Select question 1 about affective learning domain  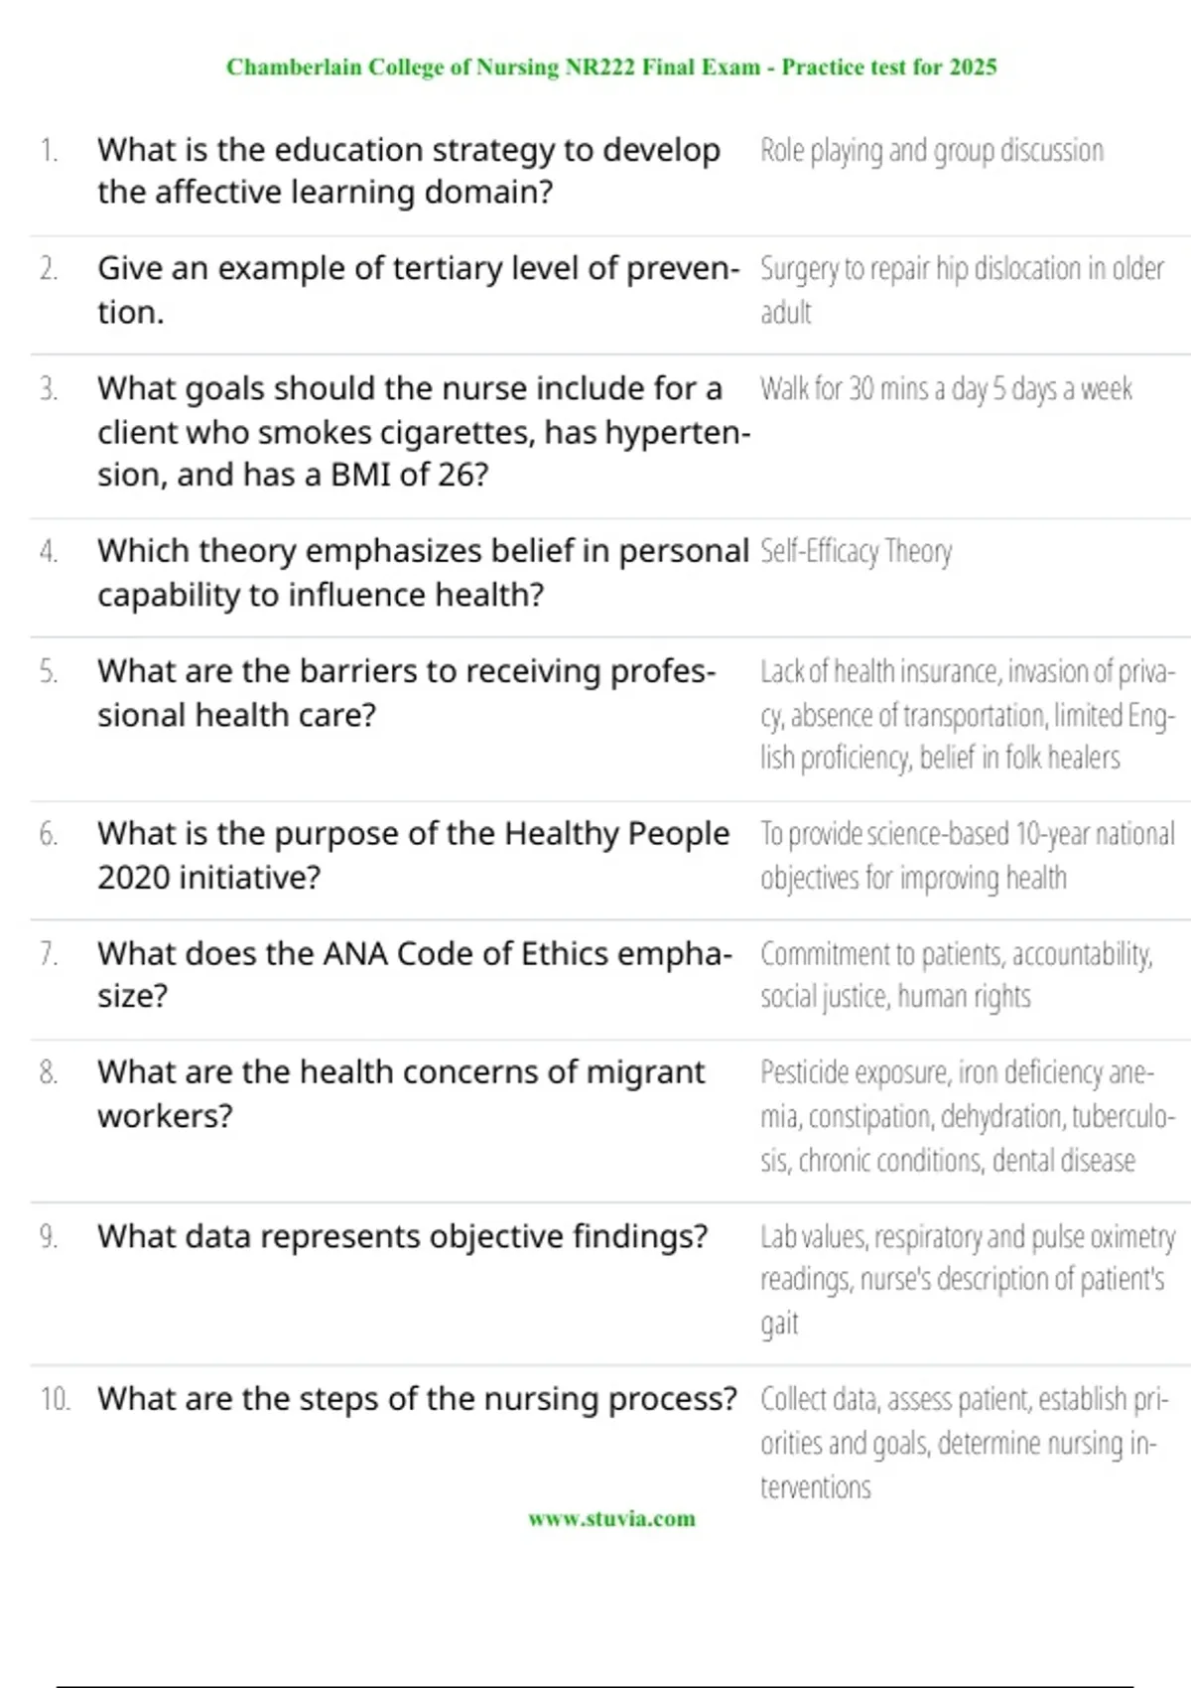click(x=409, y=171)
